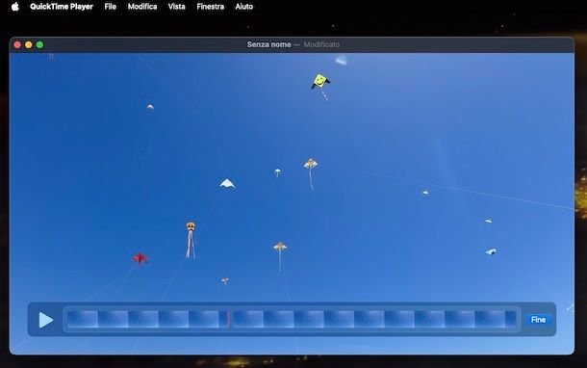Click the Fine button
The width and height of the screenshot is (587, 368).
point(538,320)
